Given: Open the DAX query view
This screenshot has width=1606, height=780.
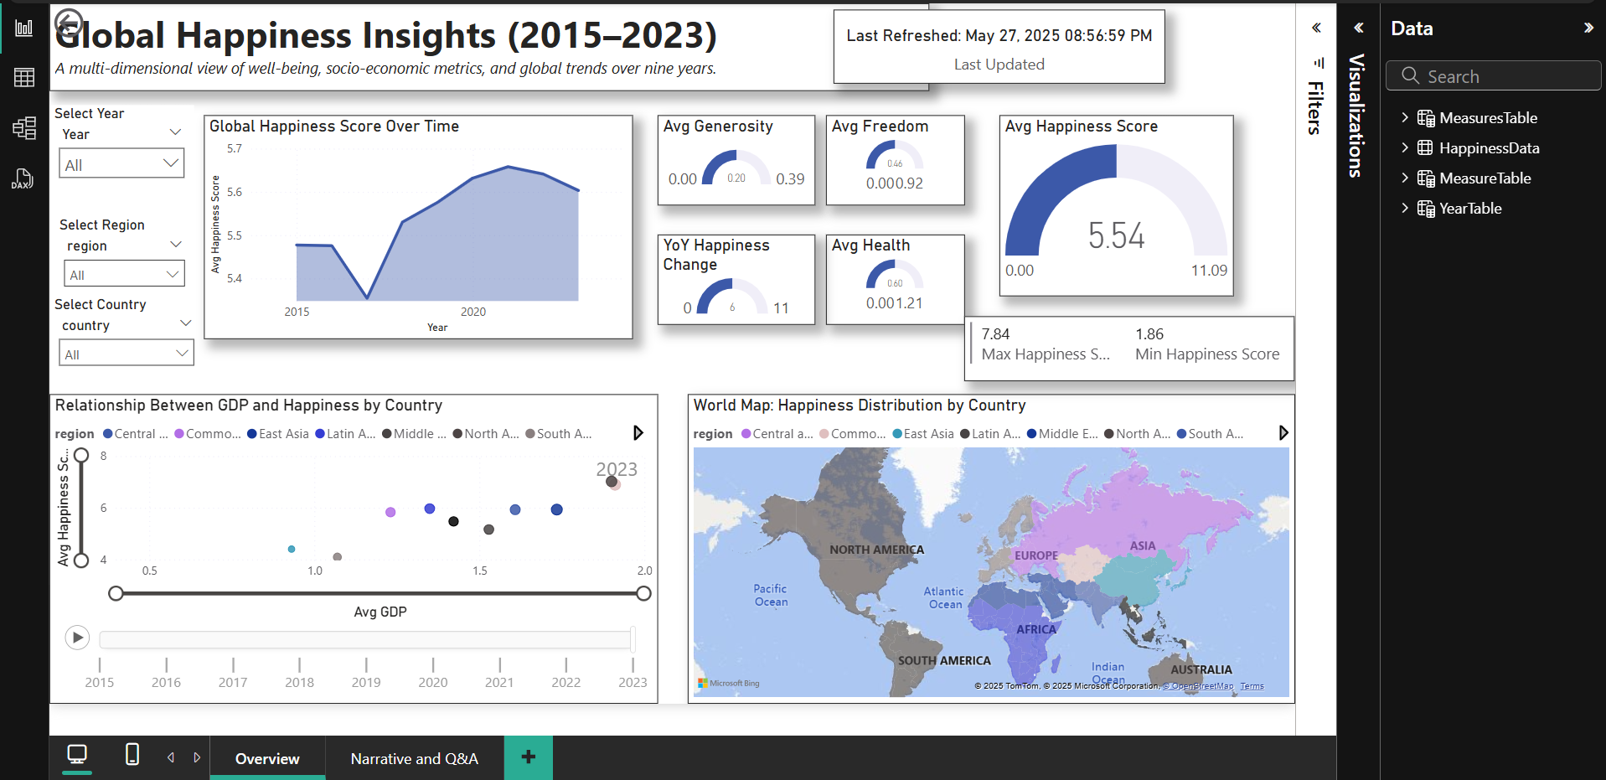Looking at the screenshot, I should (23, 178).
